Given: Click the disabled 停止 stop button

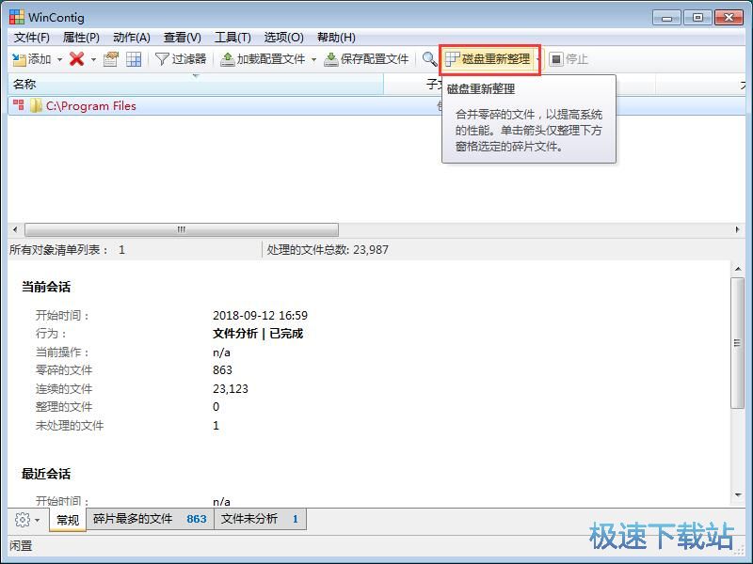Looking at the screenshot, I should 569,59.
